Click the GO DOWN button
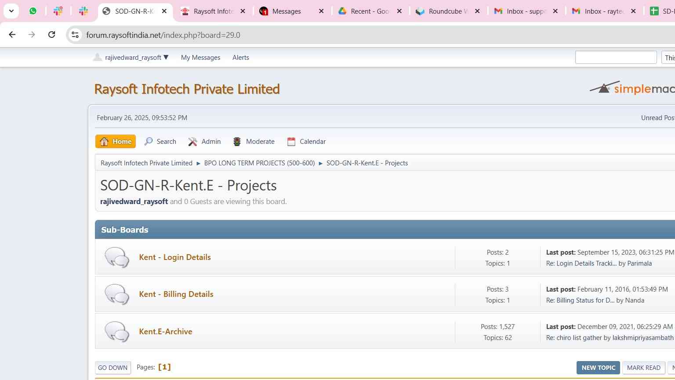Image resolution: width=675 pixels, height=380 pixels. click(113, 368)
